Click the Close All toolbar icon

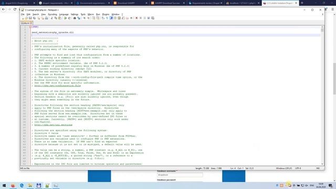click(x=43, y=18)
